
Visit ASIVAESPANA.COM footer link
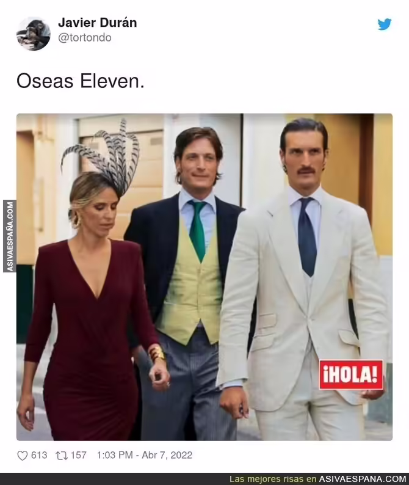363,479
